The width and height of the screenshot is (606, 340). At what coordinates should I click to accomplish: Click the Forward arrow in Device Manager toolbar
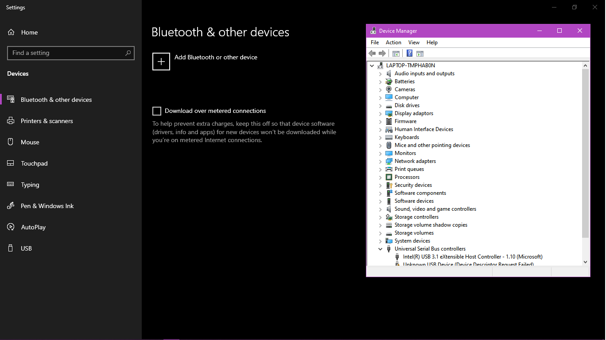click(382, 53)
